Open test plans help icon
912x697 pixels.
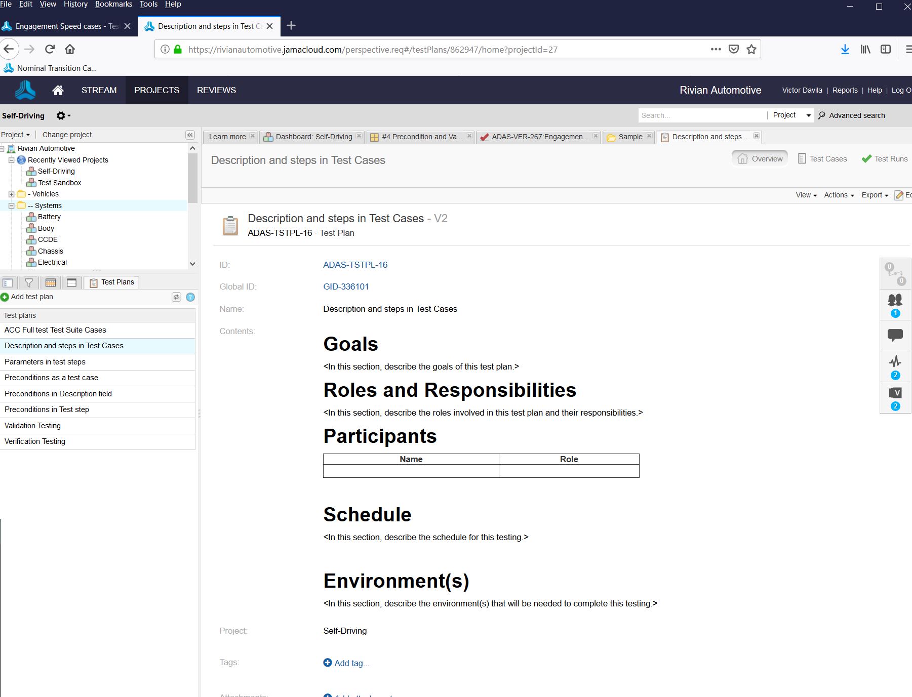tap(190, 297)
